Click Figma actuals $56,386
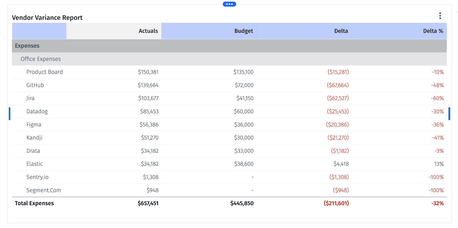458x228 pixels. coord(149,125)
